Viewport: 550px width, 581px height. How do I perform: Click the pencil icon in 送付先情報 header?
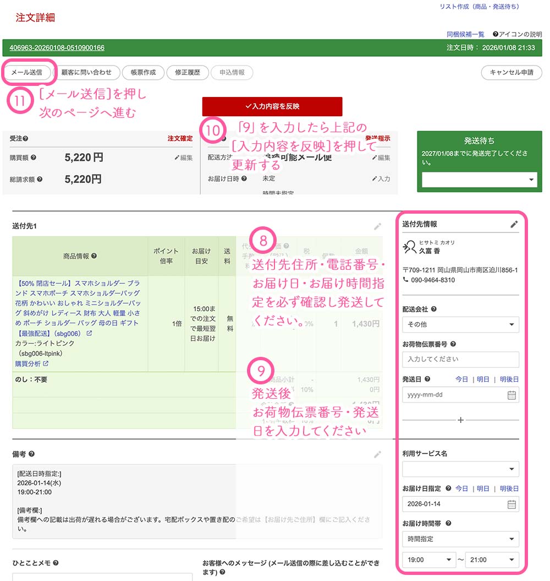click(514, 224)
